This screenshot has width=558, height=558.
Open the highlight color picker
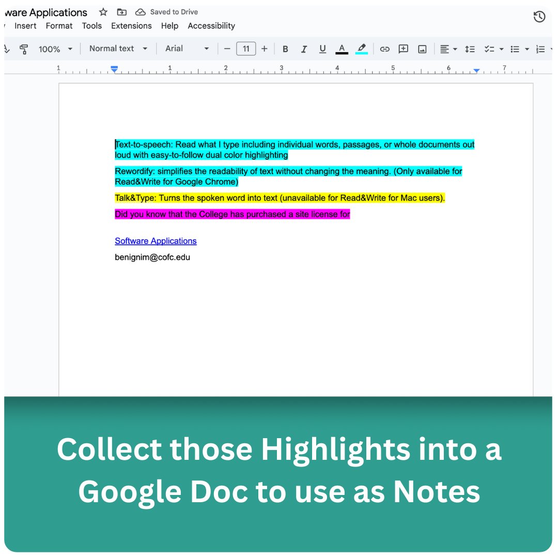pos(361,49)
